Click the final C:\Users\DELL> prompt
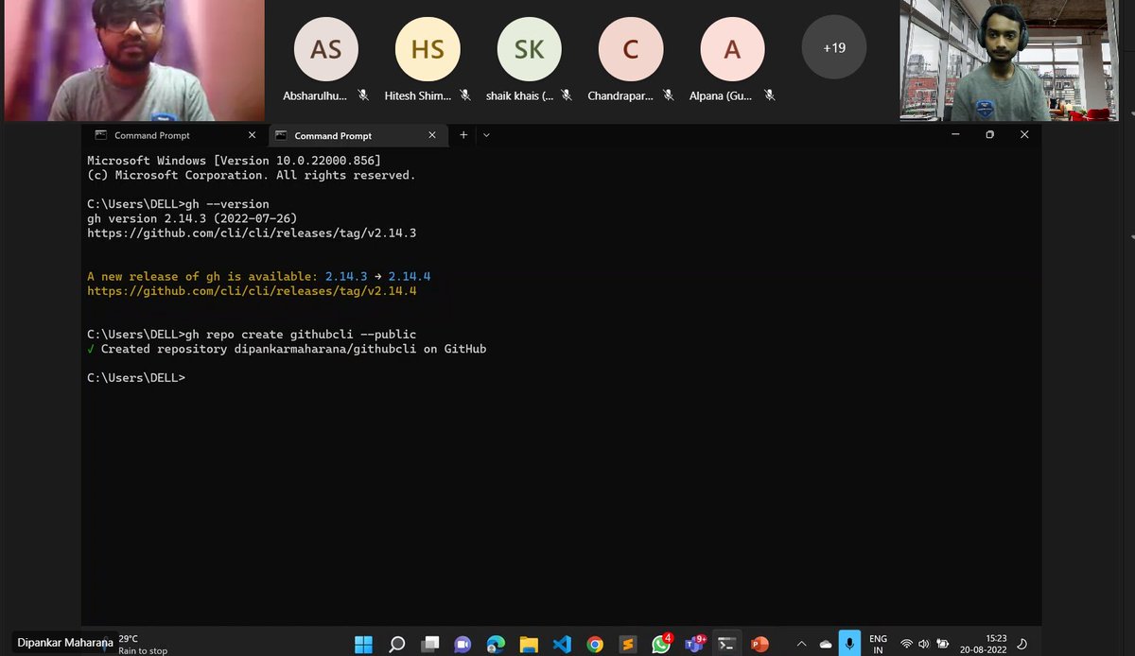The width and height of the screenshot is (1135, 656). point(136,378)
